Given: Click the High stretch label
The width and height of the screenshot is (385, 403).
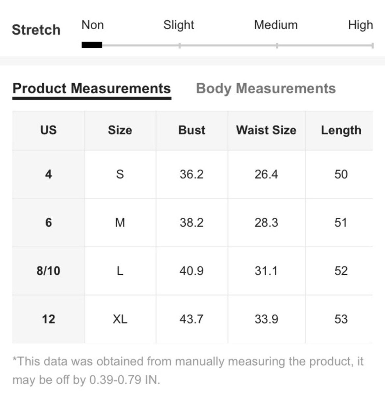Looking at the screenshot, I should pyautogui.click(x=360, y=25).
